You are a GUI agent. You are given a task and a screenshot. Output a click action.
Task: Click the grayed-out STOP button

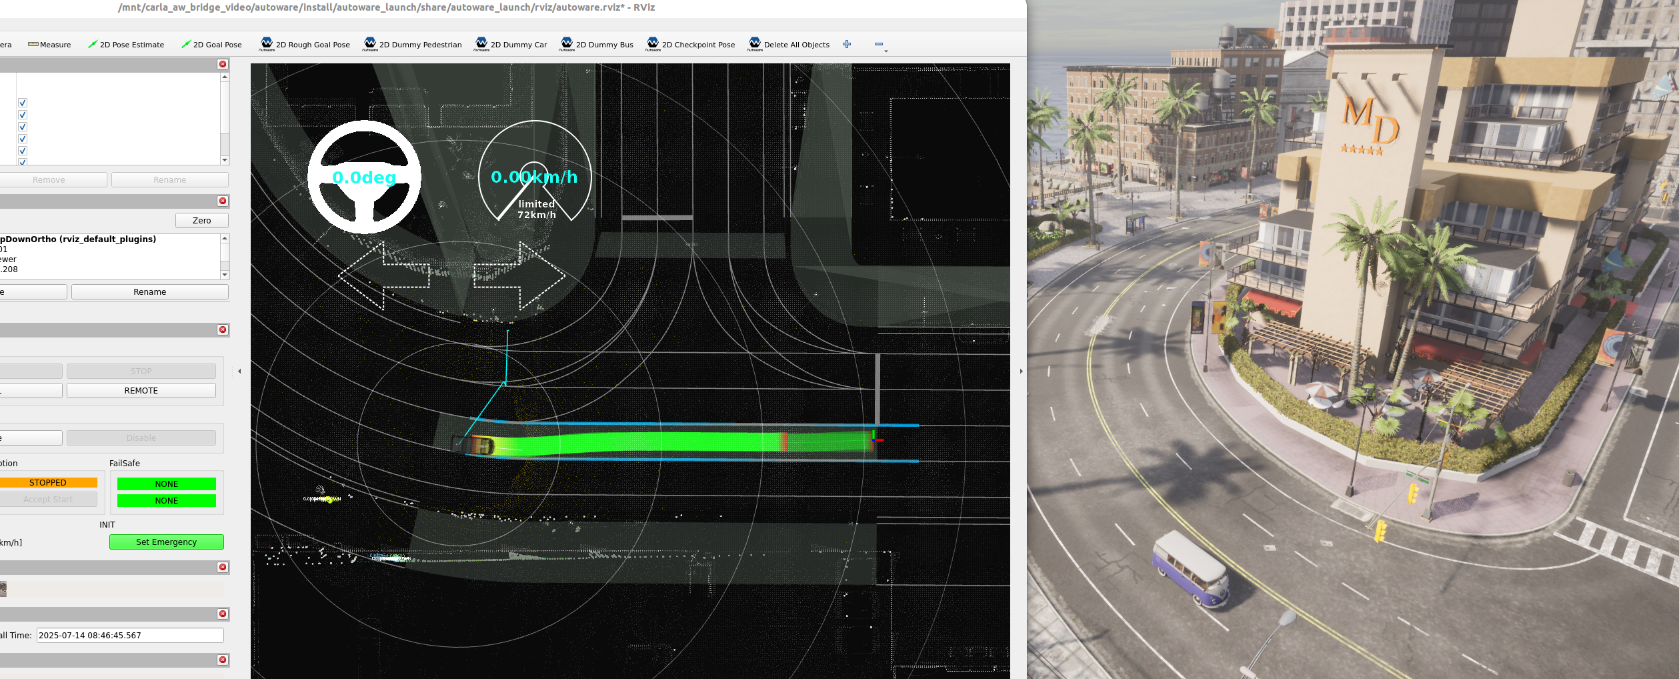point(141,372)
